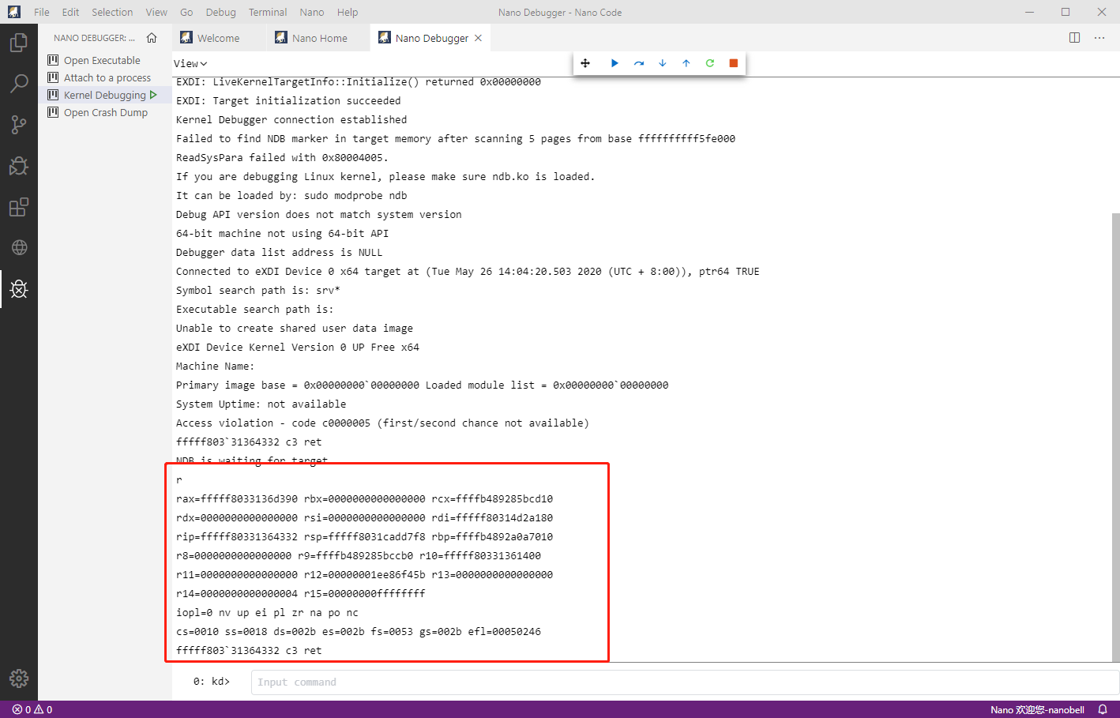Click the '0: kd>' prompt label

coord(212,681)
